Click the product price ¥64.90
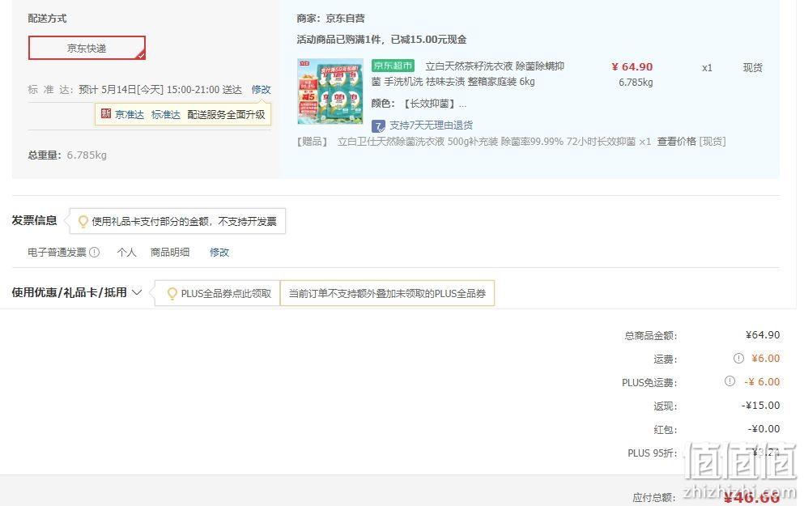The width and height of the screenshot is (804, 506). click(x=632, y=66)
